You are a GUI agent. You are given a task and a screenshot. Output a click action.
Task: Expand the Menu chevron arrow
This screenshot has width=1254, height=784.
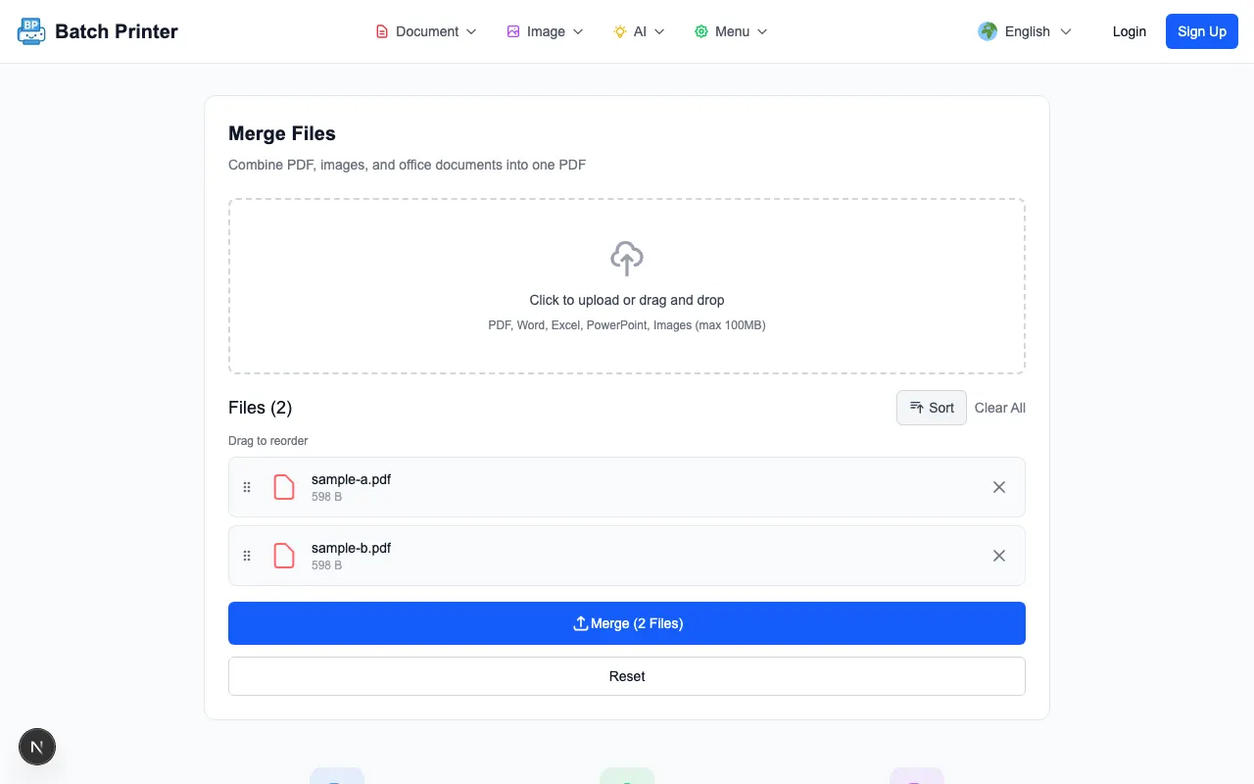pos(762,31)
